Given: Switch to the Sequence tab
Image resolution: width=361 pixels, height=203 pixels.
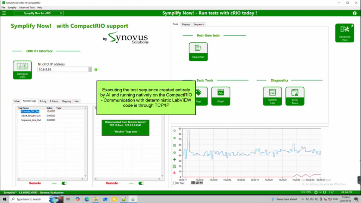Looking at the screenshot, I should (x=199, y=24).
